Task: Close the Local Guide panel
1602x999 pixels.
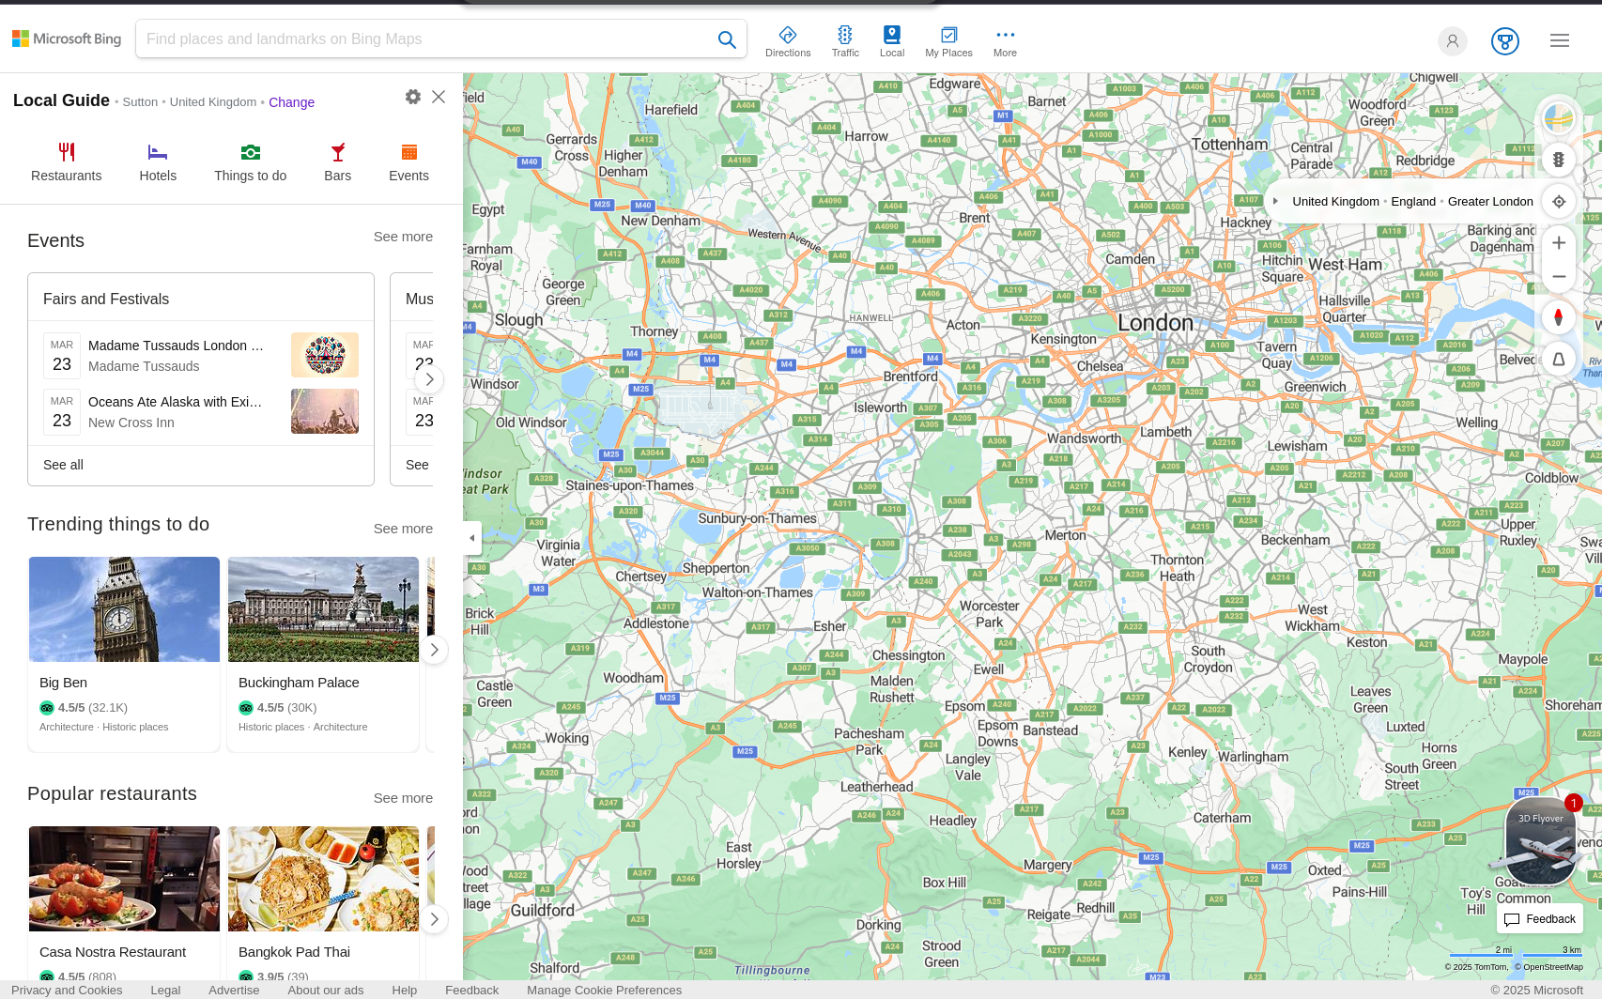Action: tap(439, 97)
